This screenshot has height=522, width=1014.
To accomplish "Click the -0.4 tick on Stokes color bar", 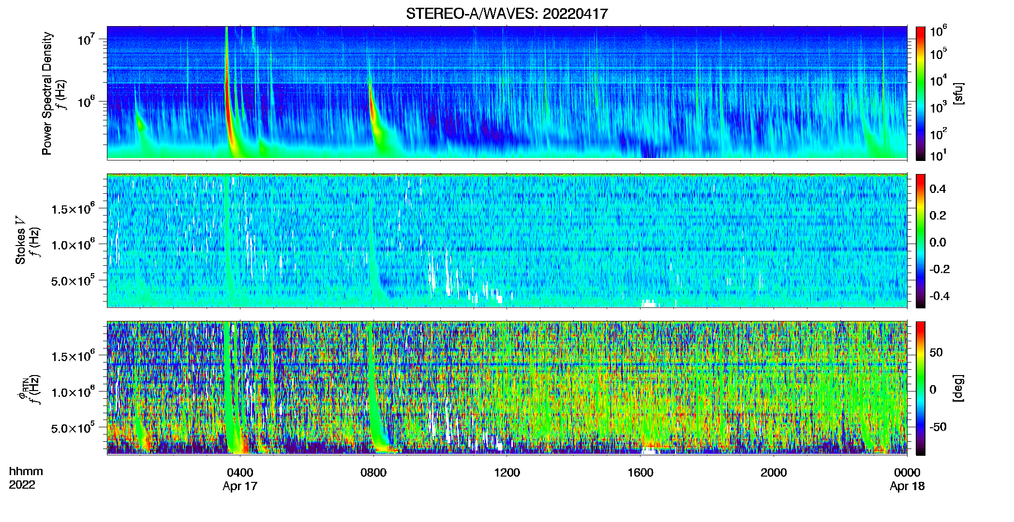I will tap(939, 296).
